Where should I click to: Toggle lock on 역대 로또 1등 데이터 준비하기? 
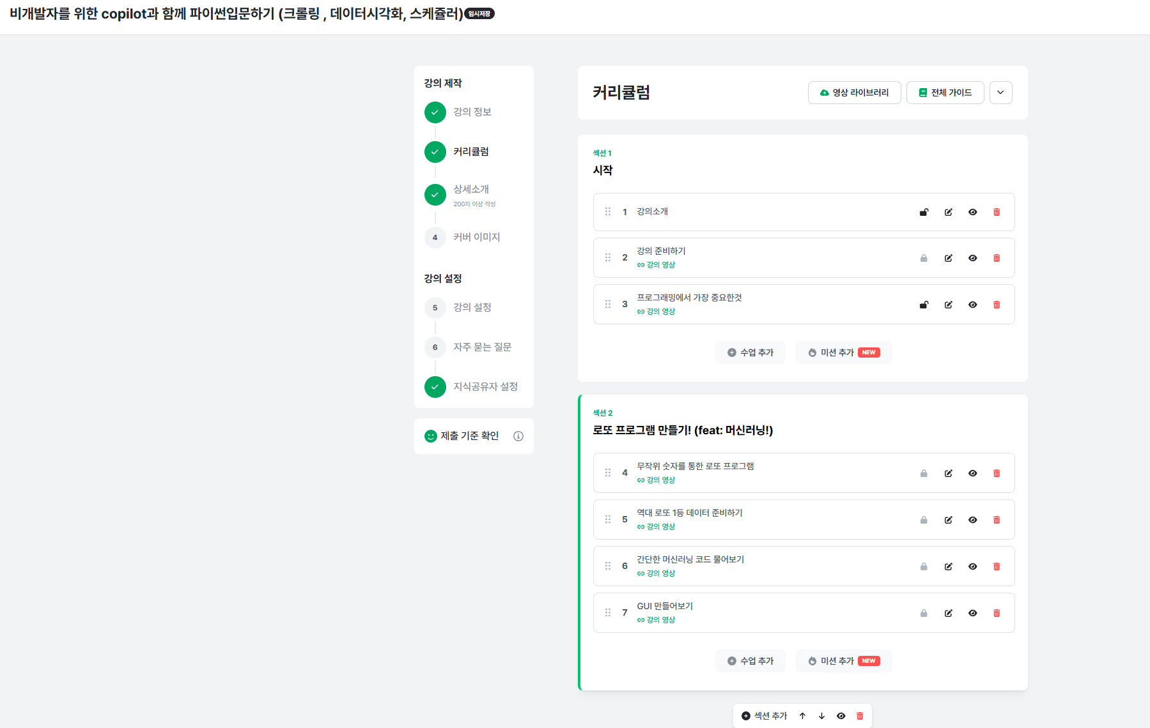(924, 520)
